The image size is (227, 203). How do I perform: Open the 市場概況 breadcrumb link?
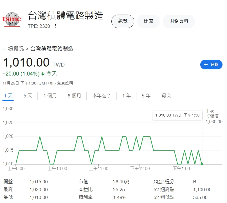(13, 49)
